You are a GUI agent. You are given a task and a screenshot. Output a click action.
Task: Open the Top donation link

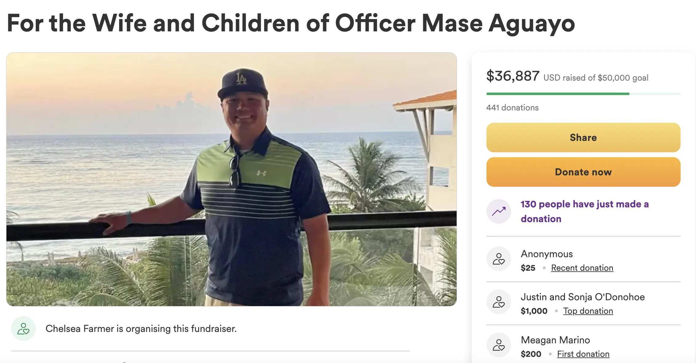[x=588, y=311]
